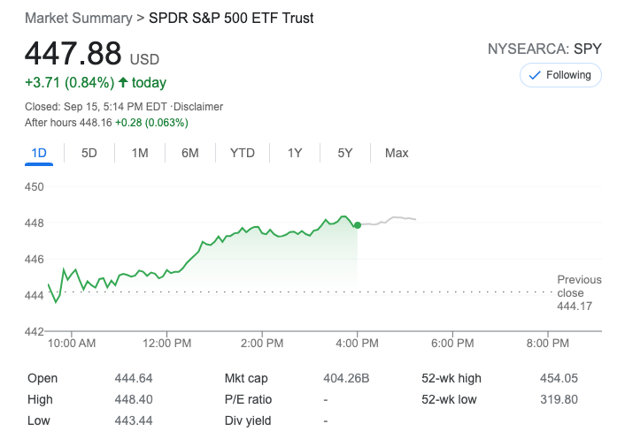
Task: Open the 6M chart range
Action: pyautogui.click(x=190, y=153)
